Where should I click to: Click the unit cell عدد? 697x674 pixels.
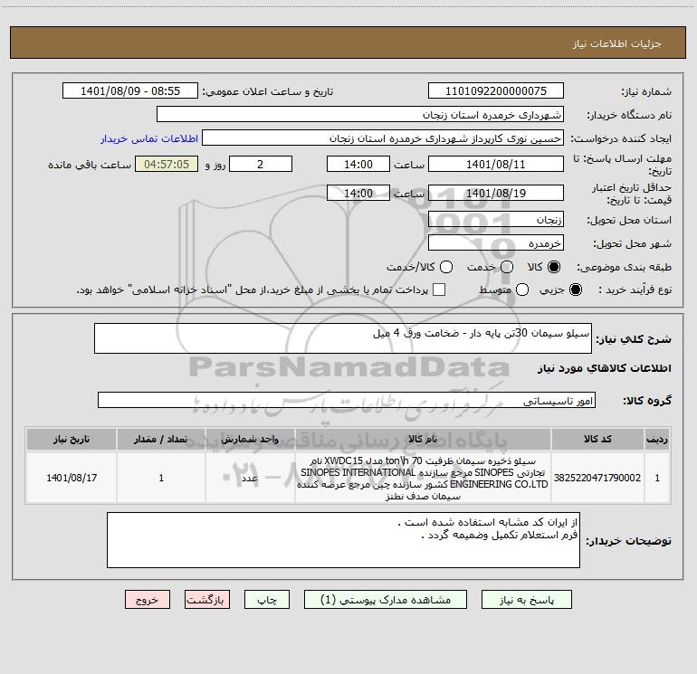click(250, 478)
